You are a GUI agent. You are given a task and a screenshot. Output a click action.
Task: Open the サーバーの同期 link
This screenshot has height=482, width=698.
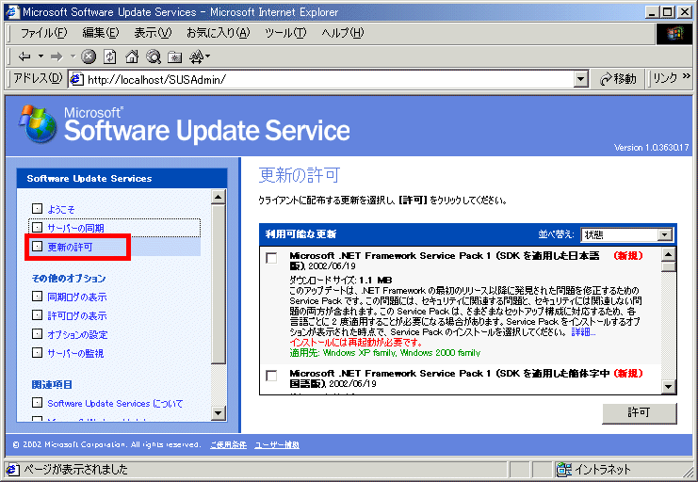point(75,228)
